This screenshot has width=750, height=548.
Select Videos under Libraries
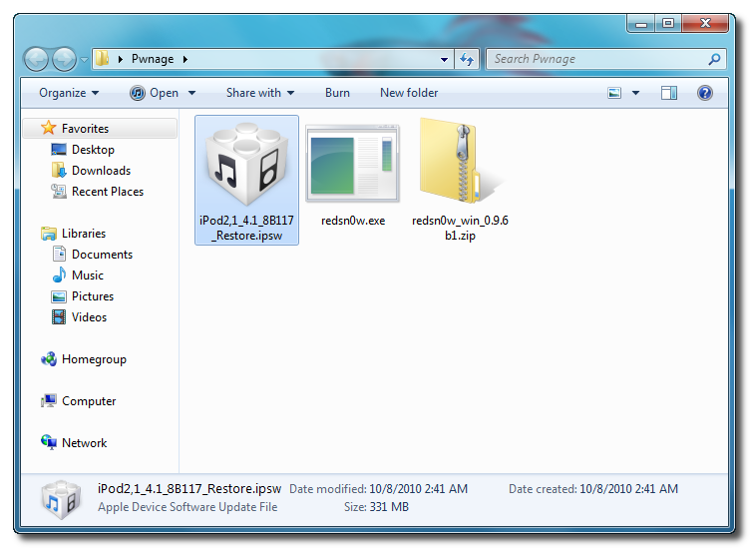89,317
